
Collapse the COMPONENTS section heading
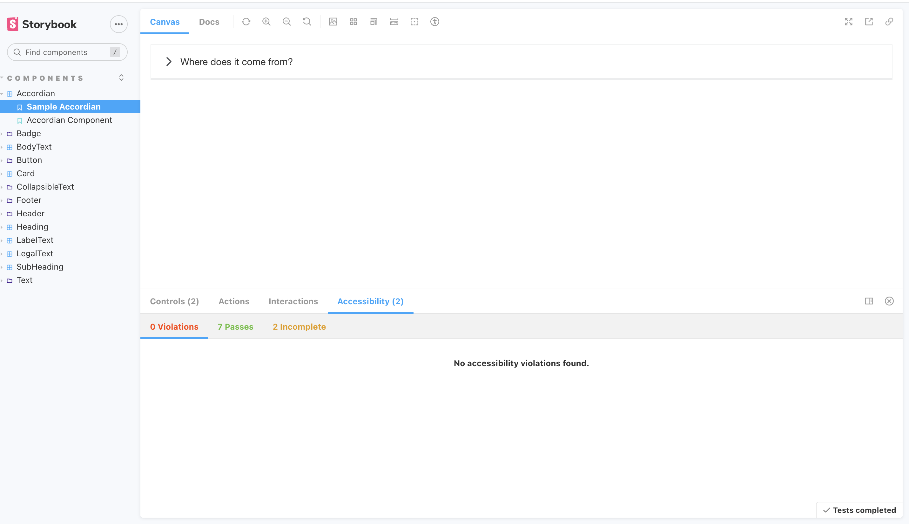coord(45,78)
